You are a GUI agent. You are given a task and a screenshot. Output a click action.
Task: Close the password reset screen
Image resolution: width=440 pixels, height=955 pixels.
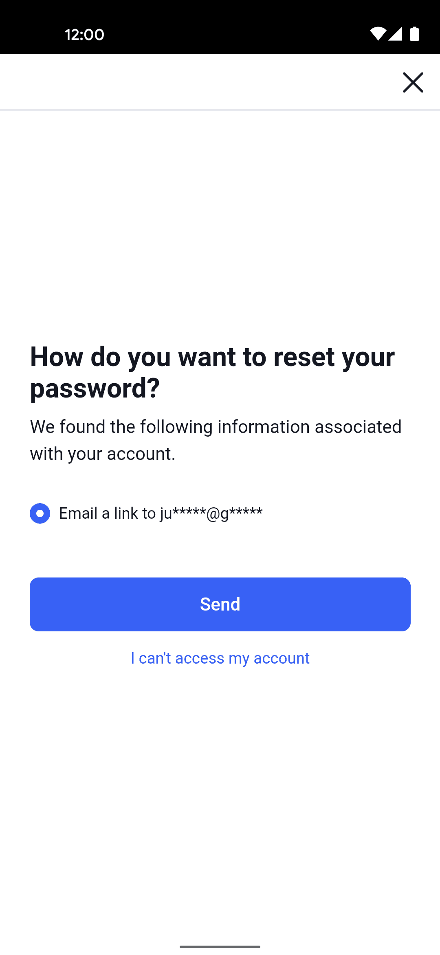(413, 82)
